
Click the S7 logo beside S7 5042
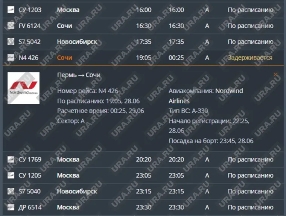(11, 42)
